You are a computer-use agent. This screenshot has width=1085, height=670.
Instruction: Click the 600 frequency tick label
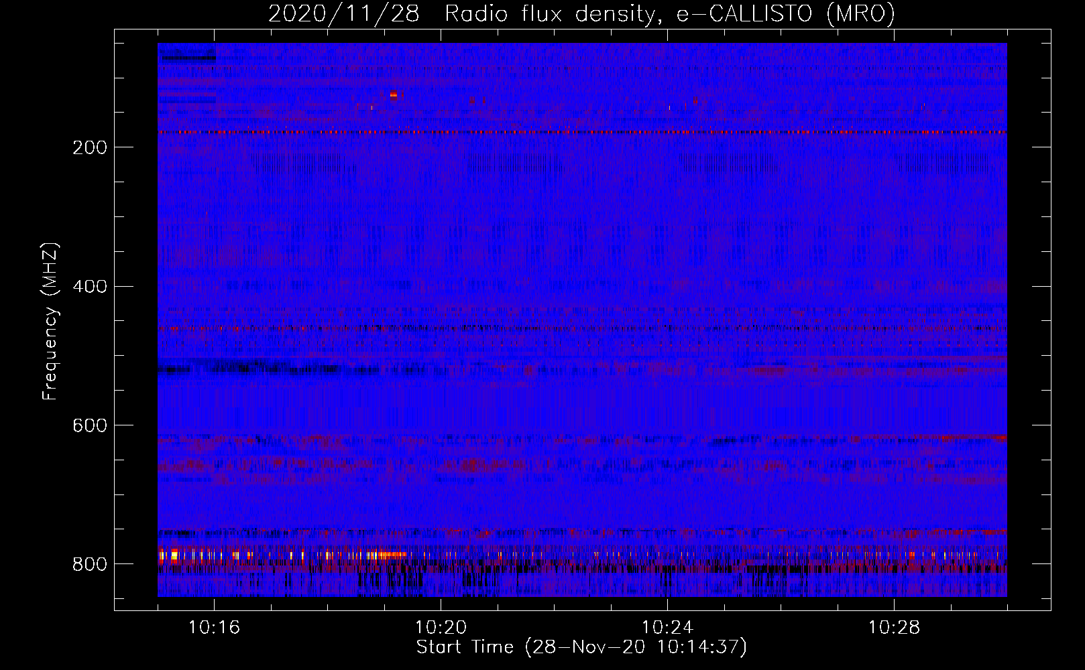90,426
